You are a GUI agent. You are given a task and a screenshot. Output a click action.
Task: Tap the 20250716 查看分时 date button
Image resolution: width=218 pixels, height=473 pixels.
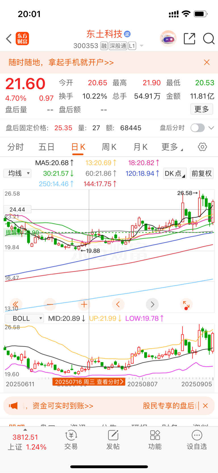[89, 382]
